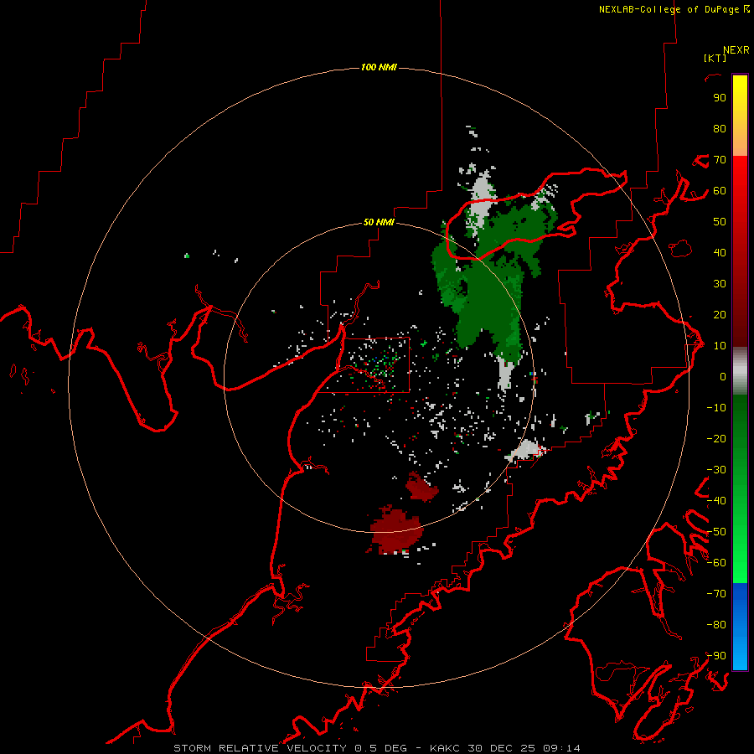The width and height of the screenshot is (754, 754).
Task: Click the 100 NMI range ring label
Action: (379, 67)
